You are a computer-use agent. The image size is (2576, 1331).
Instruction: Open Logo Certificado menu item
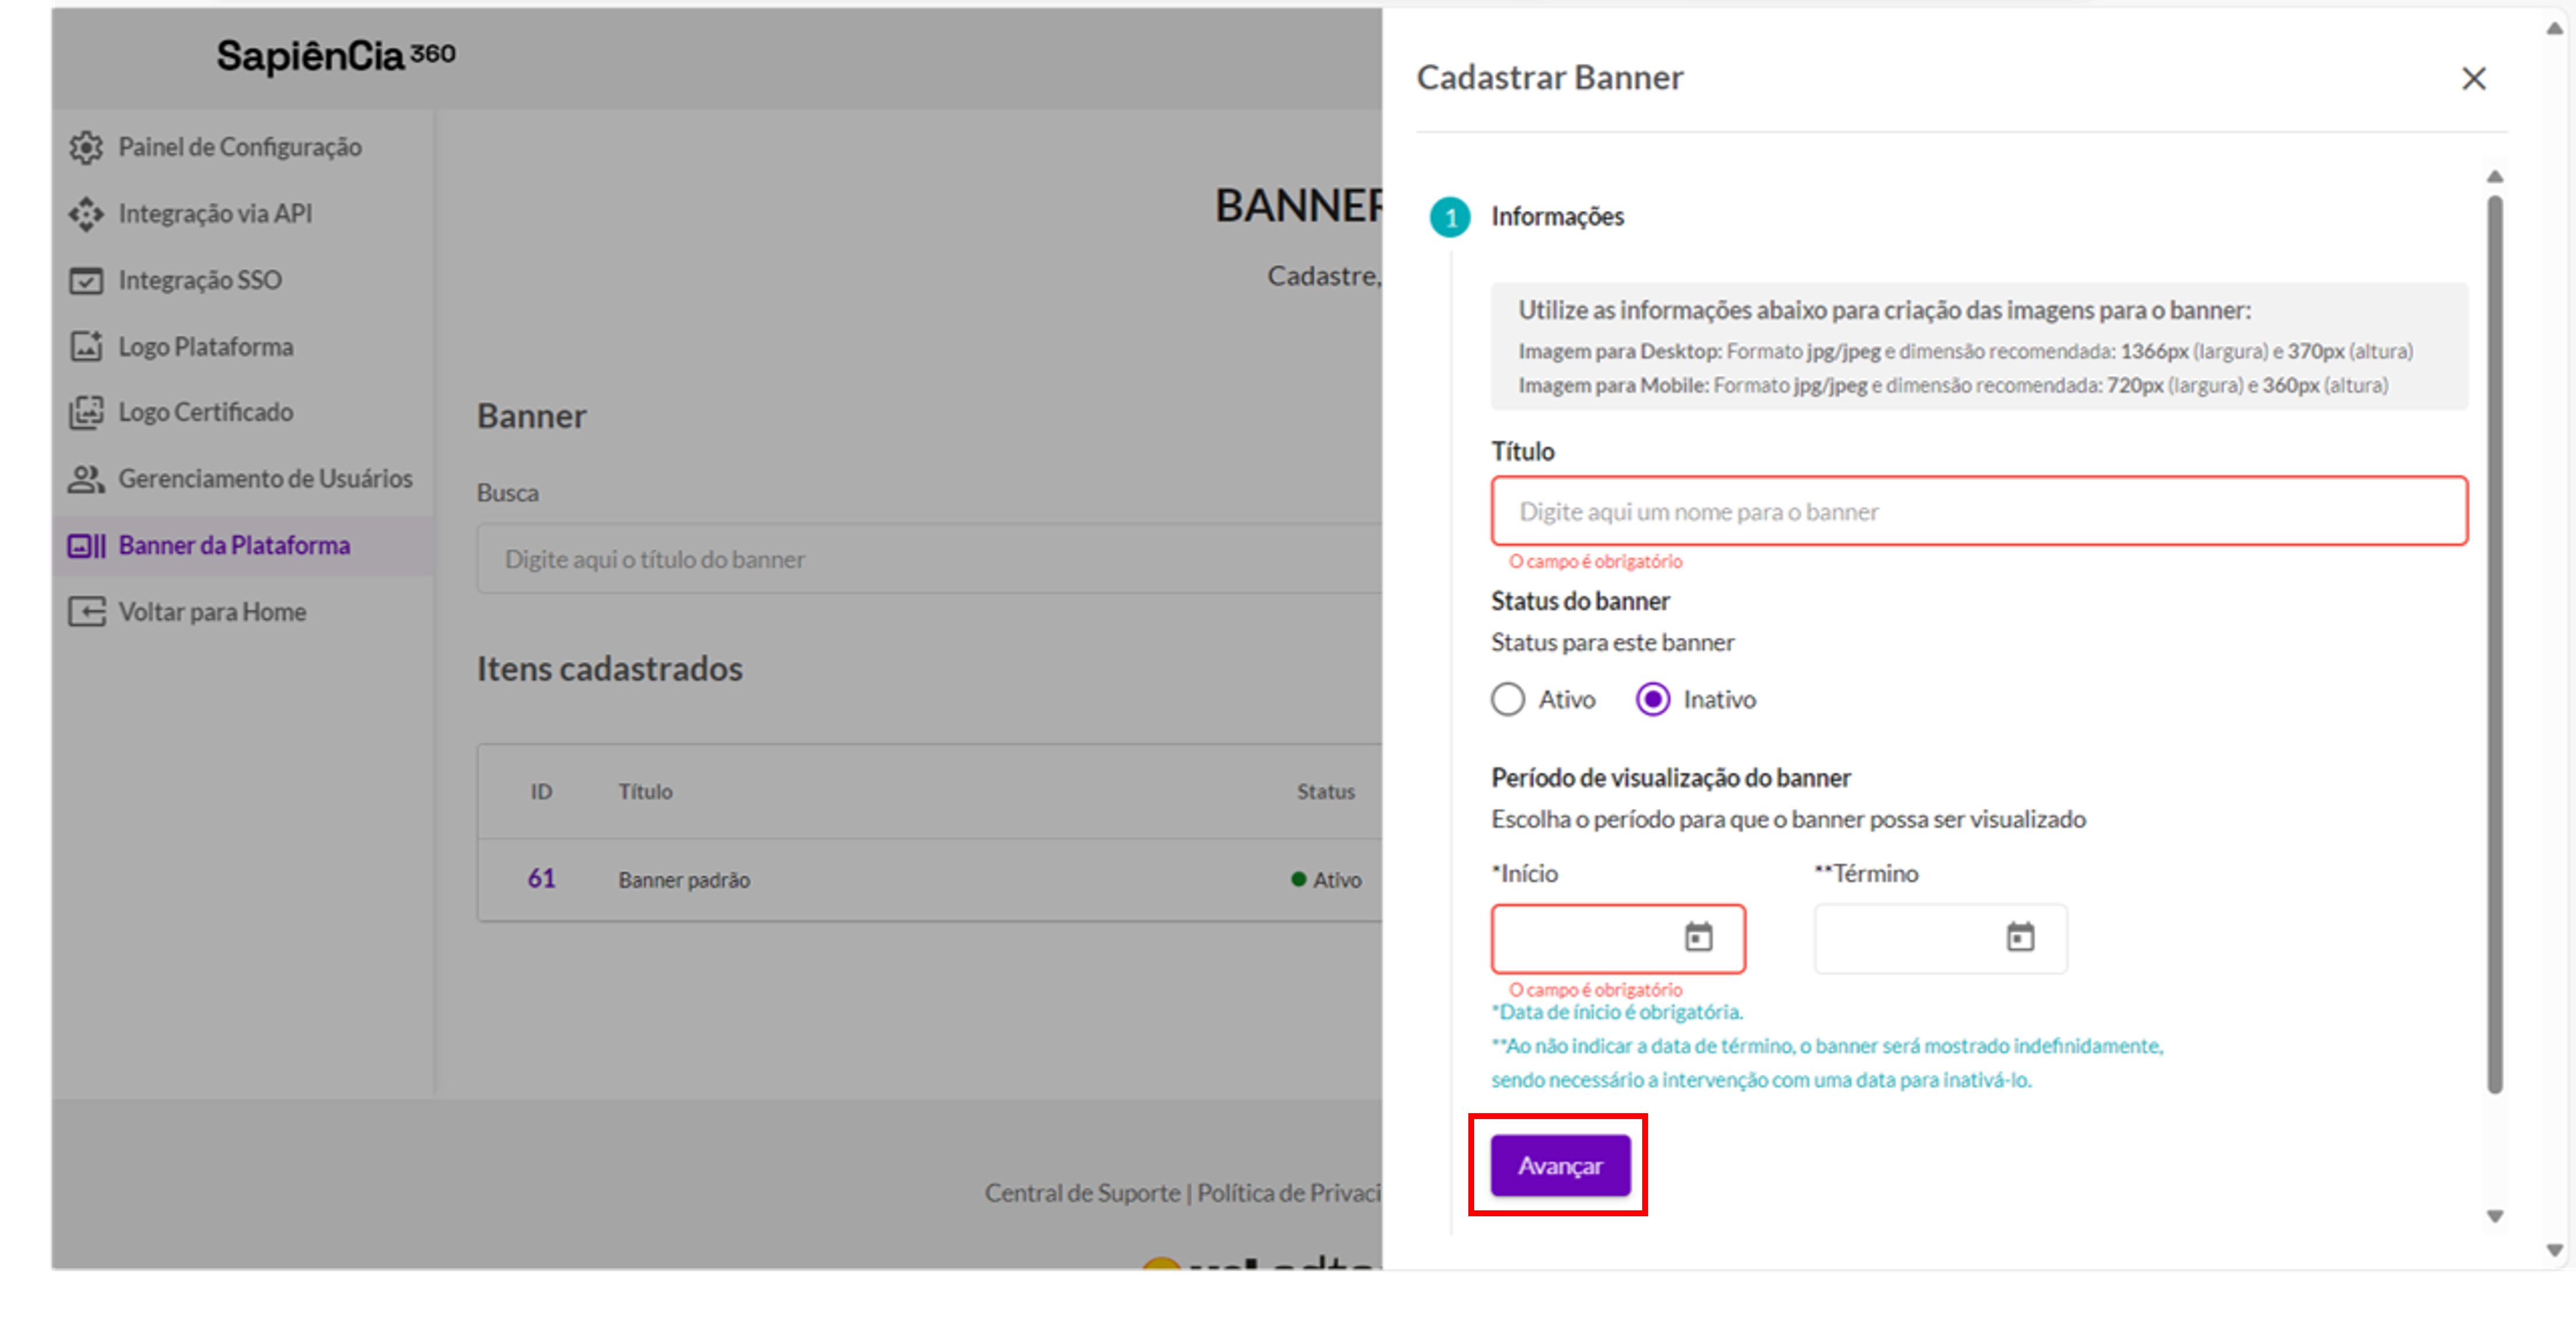click(243, 413)
